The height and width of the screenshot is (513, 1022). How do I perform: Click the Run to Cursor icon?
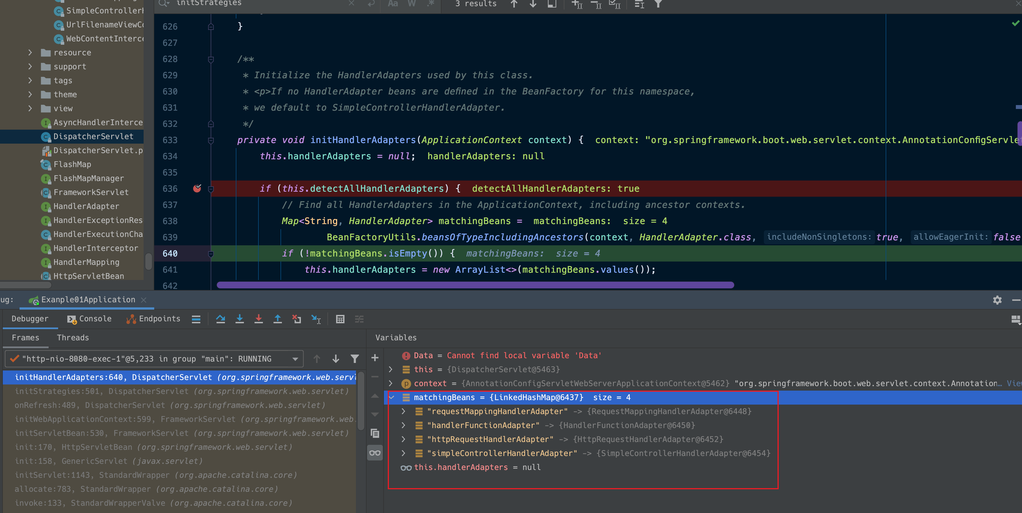316,319
